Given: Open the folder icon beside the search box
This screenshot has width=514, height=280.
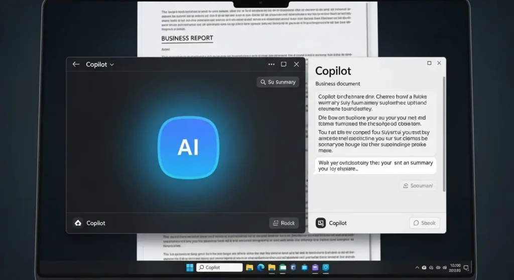Looking at the screenshot, I should coord(249,267).
